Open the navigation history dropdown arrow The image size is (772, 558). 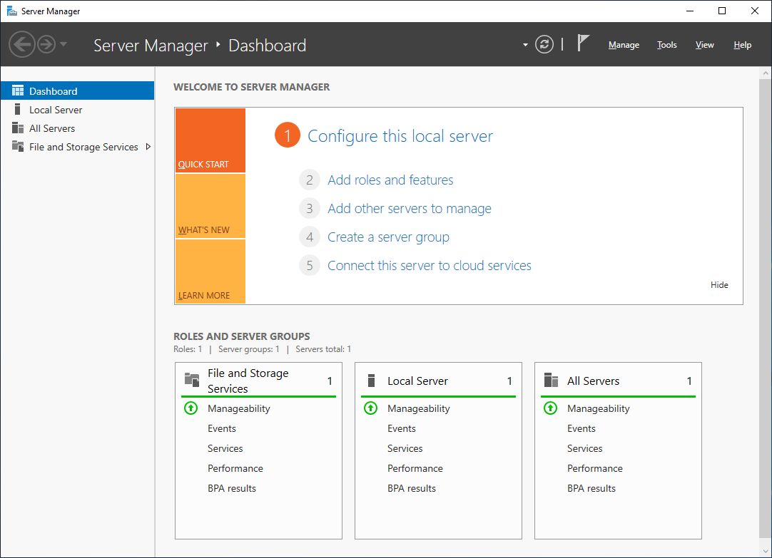point(64,45)
